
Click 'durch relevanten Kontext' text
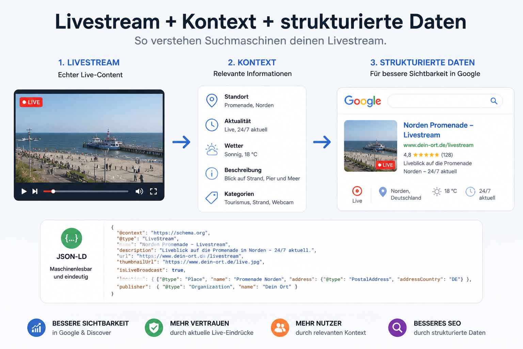331,333
